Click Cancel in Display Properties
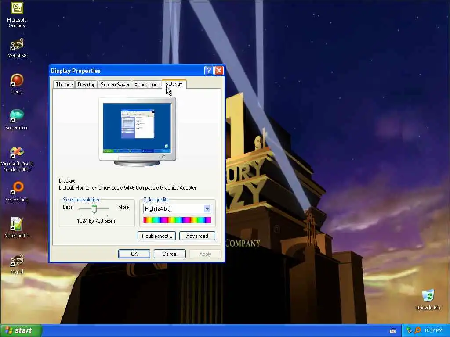This screenshot has width=450, height=337. point(170,254)
